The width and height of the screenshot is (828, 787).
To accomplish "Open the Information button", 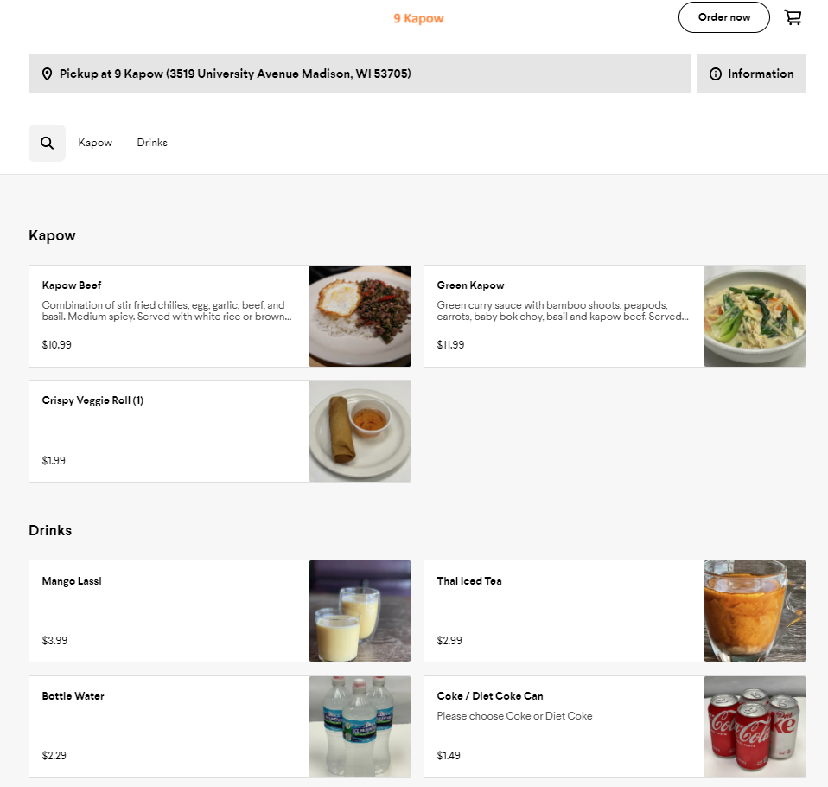I will point(751,74).
